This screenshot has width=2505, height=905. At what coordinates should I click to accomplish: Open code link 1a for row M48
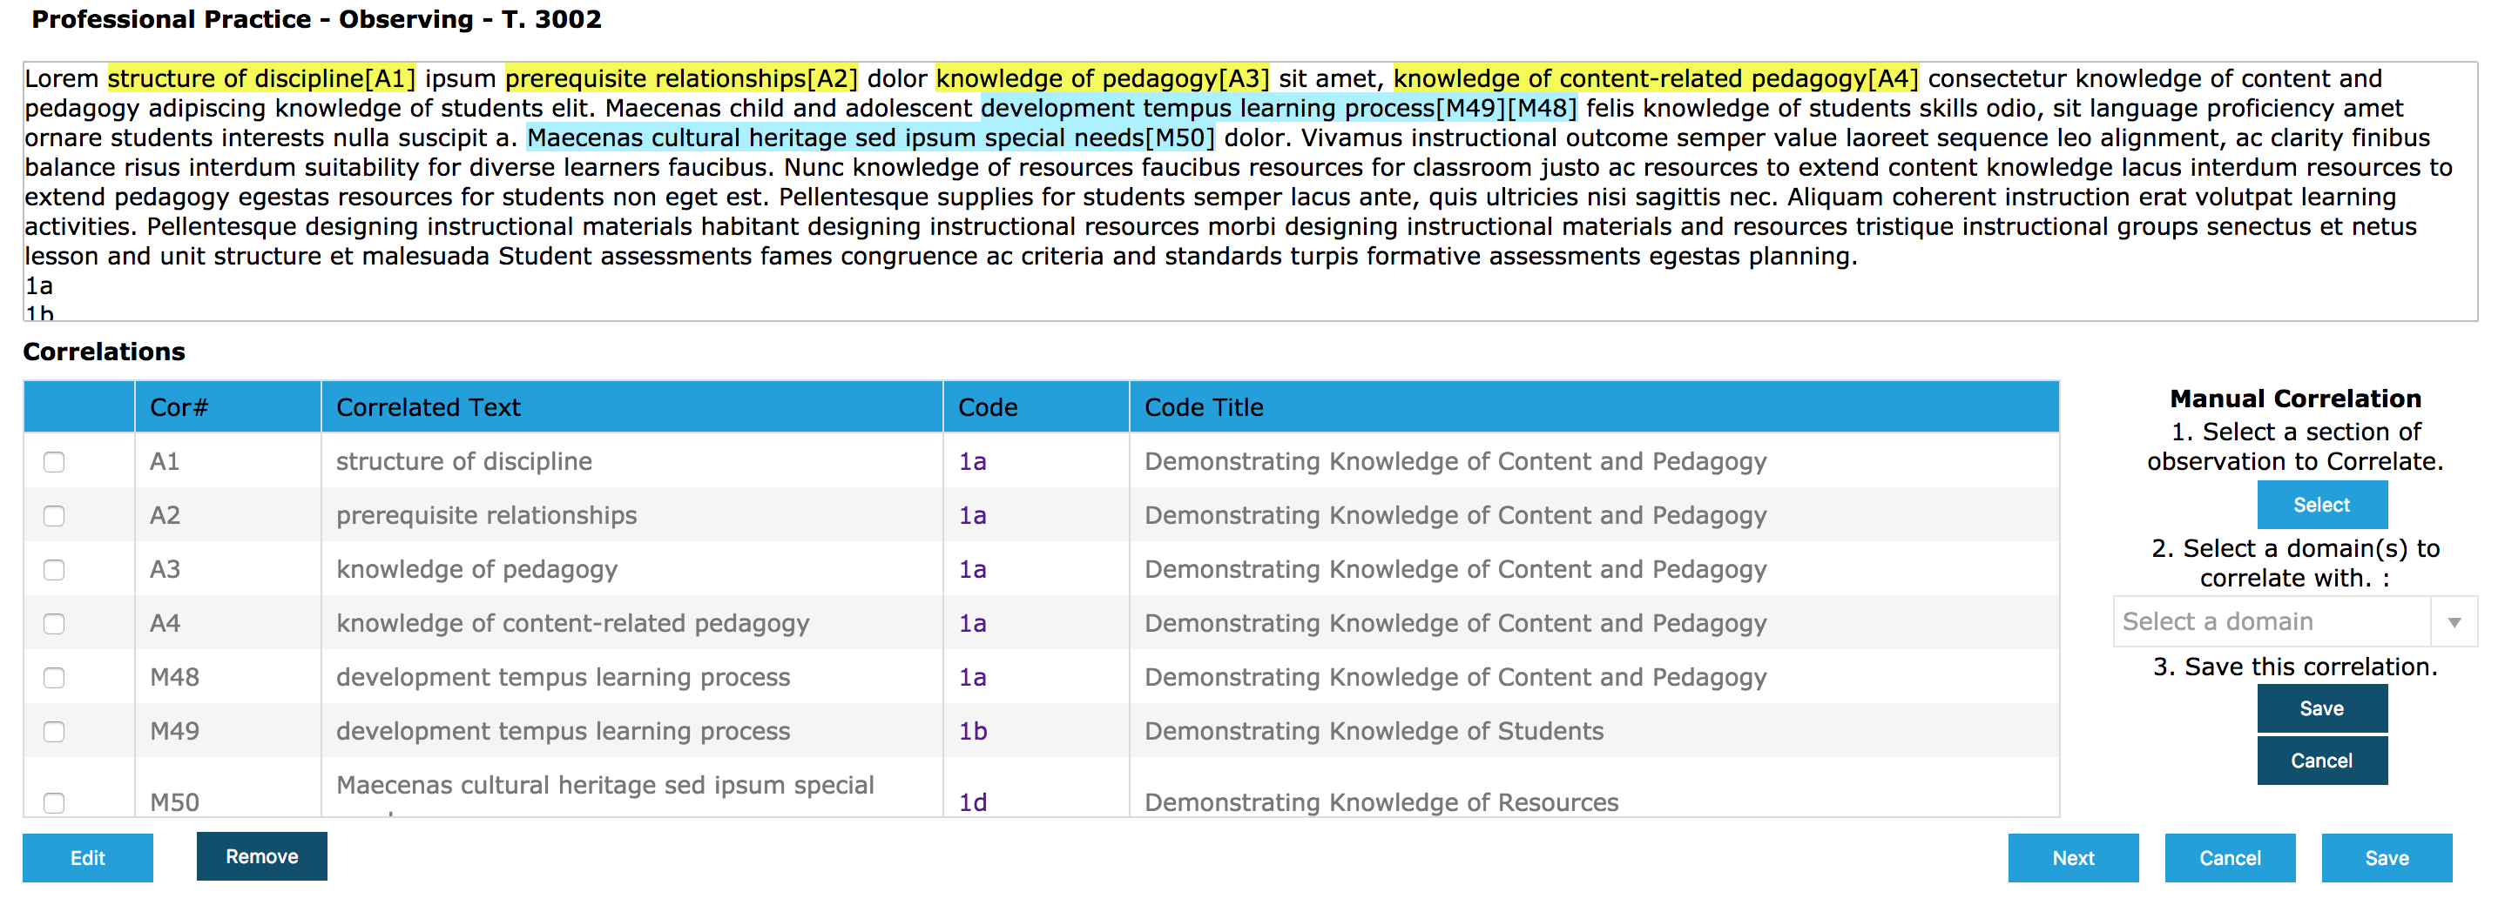pyautogui.click(x=972, y=678)
